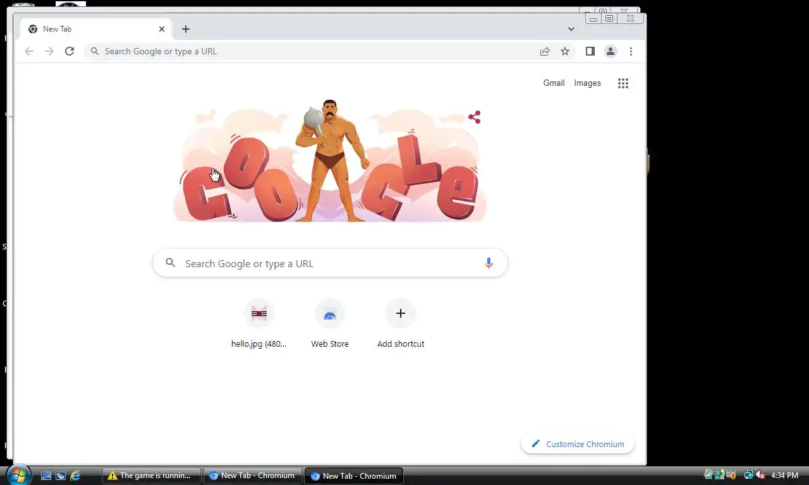Open the Web Store shortcut
The height and width of the screenshot is (485, 809).
(330, 324)
